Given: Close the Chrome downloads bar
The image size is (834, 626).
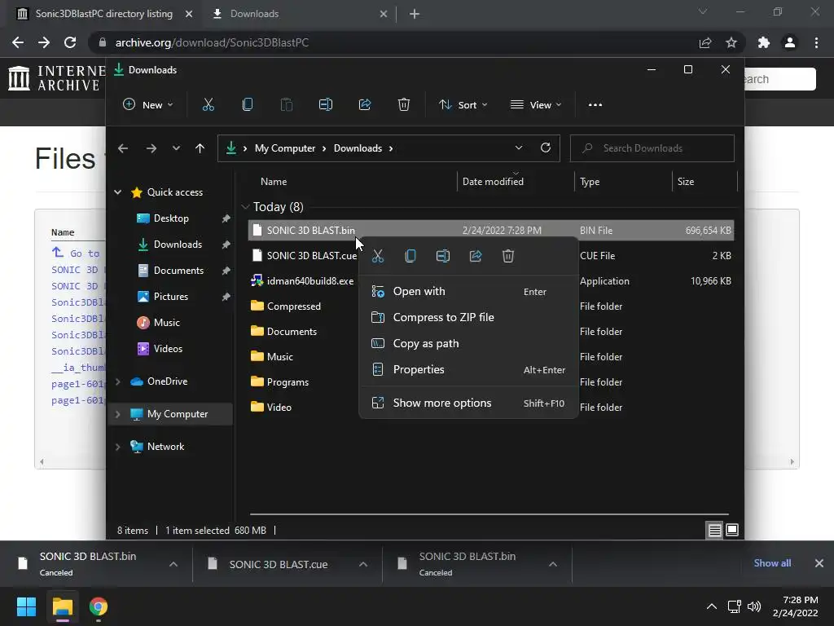Looking at the screenshot, I should tap(819, 563).
